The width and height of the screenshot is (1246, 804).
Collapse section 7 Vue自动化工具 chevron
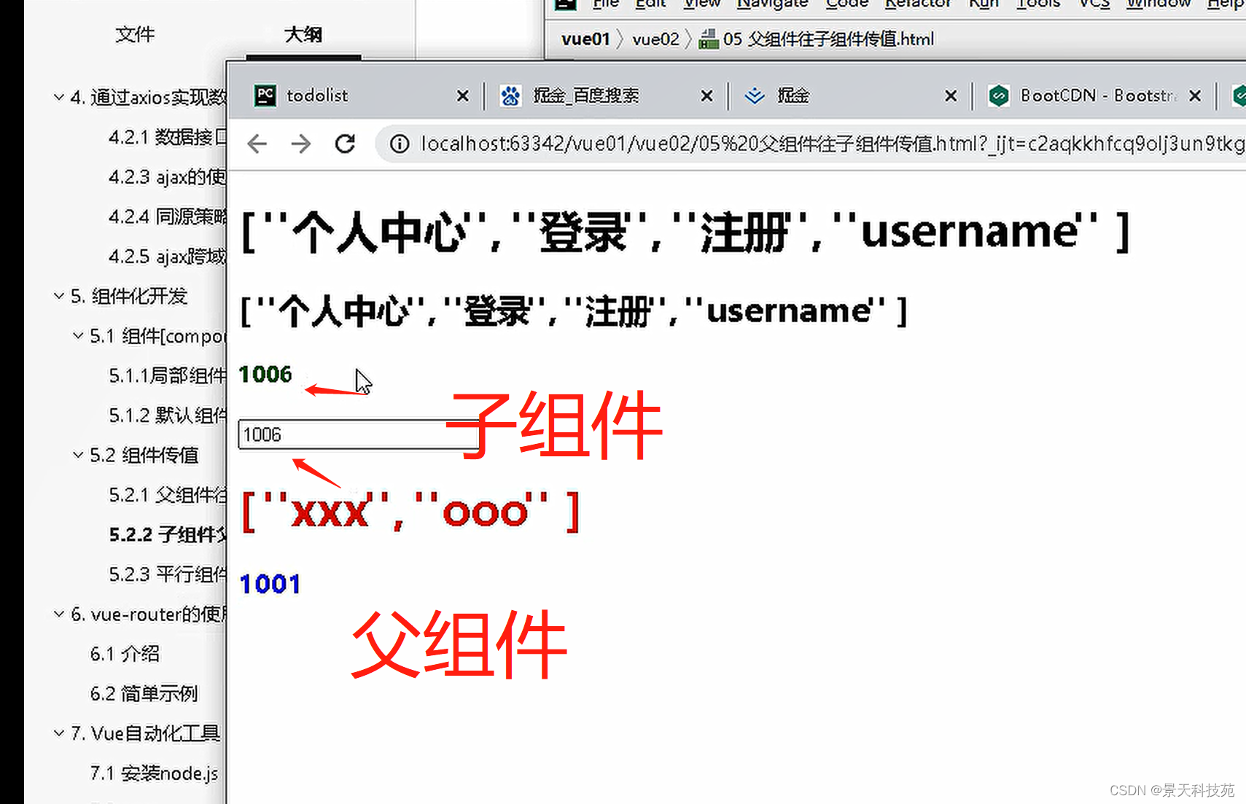[59, 733]
